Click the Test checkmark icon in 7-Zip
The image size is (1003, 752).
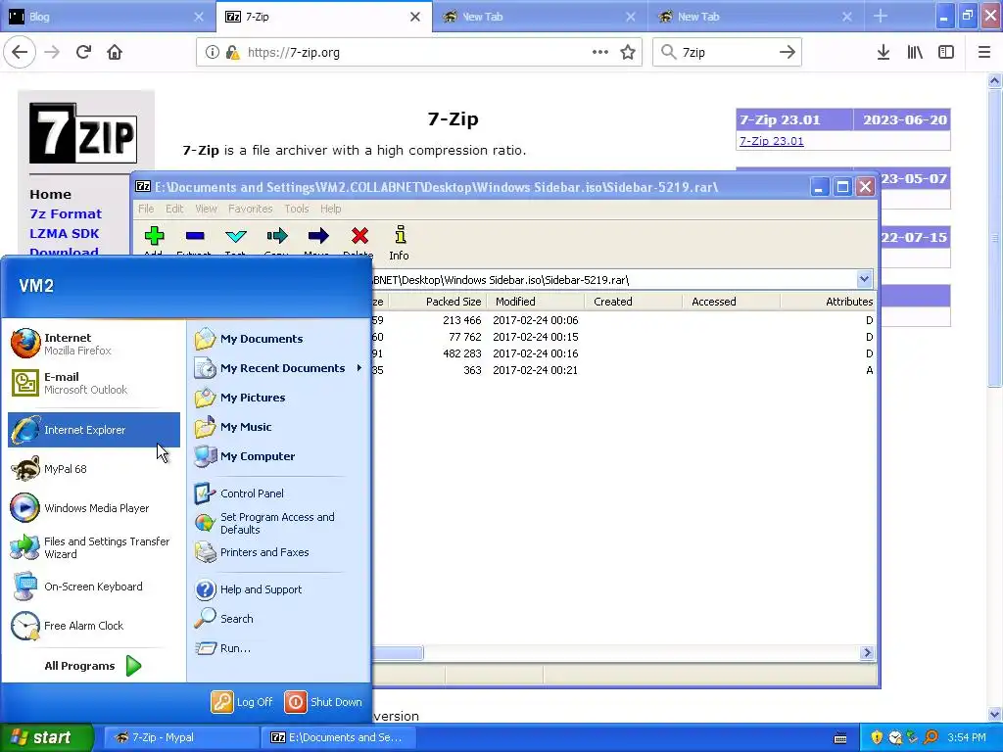click(236, 236)
